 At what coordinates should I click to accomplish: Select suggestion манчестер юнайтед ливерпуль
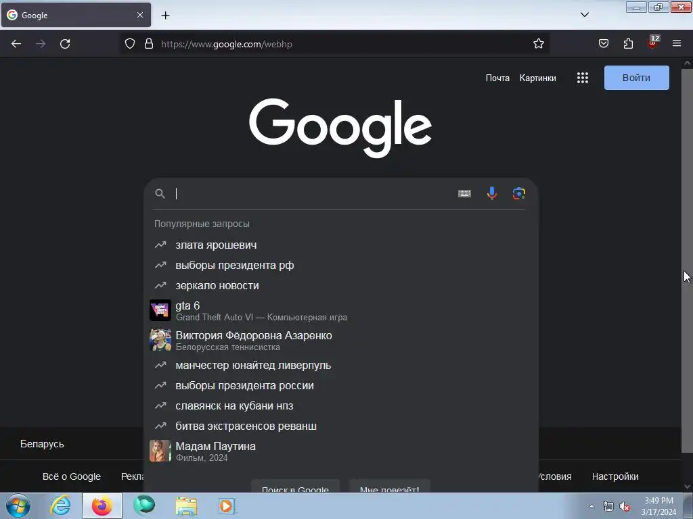click(340, 366)
